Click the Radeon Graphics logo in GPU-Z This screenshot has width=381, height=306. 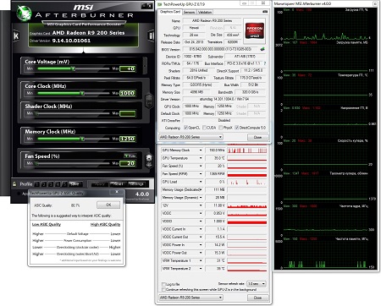[x=255, y=30]
